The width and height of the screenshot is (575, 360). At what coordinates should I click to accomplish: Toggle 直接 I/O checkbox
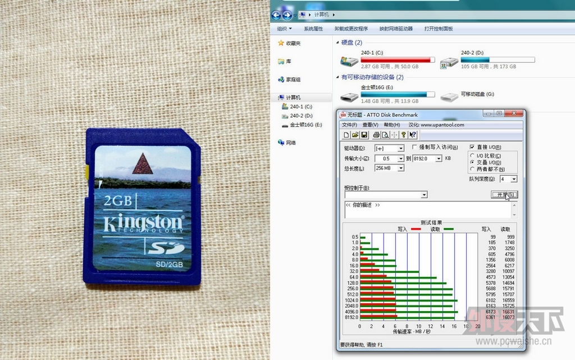472,147
